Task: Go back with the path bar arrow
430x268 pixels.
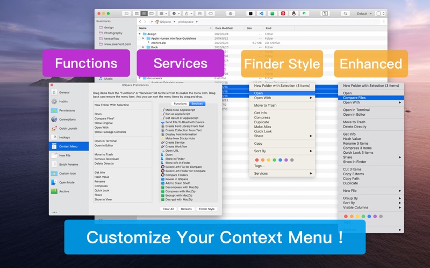Action: point(140,21)
